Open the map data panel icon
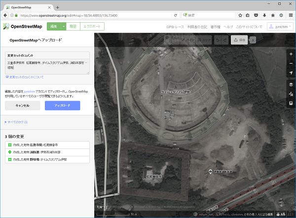The image size is (296, 218). coord(291,94)
